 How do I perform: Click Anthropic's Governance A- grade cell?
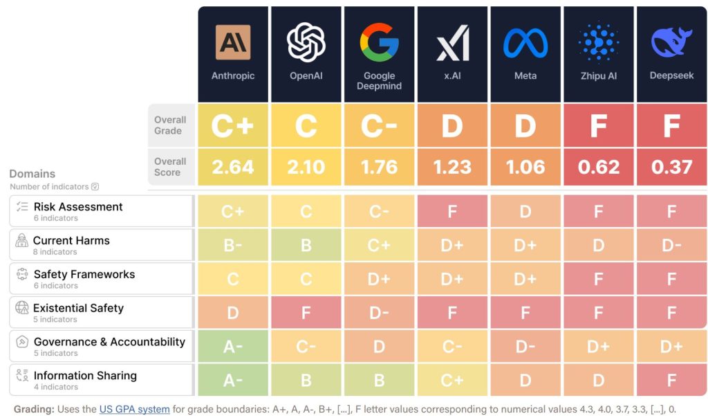pos(233,346)
